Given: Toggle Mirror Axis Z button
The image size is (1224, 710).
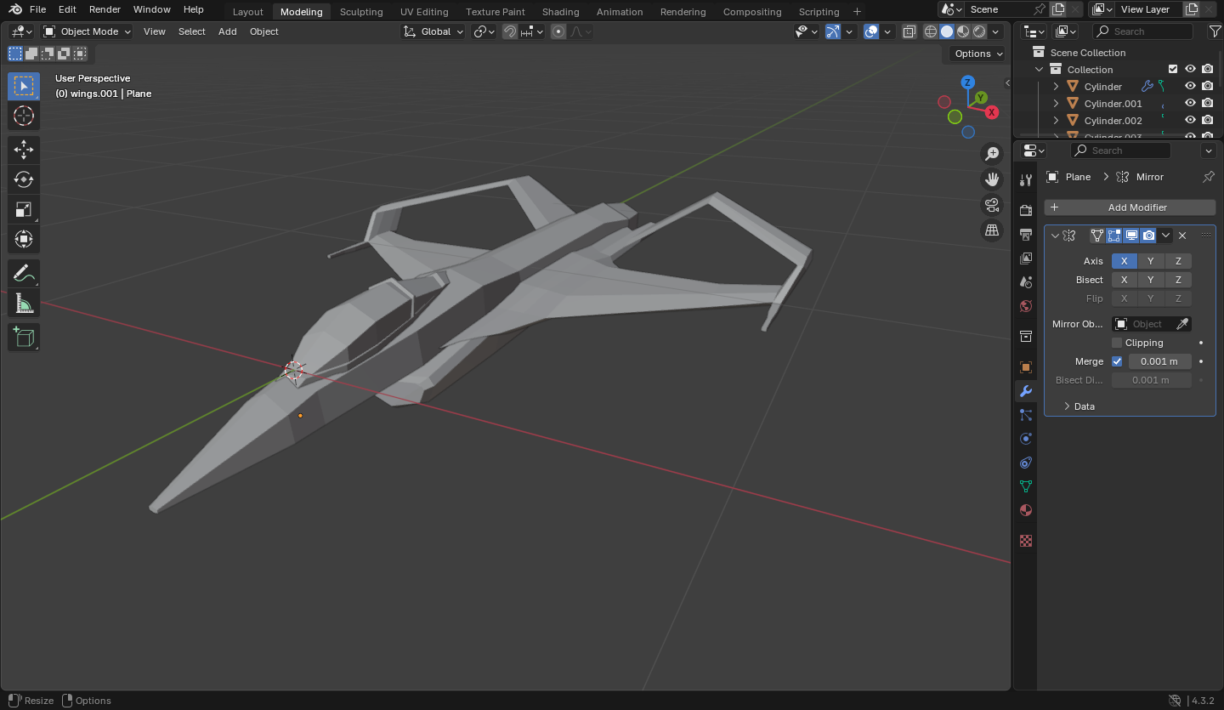Looking at the screenshot, I should pos(1178,261).
